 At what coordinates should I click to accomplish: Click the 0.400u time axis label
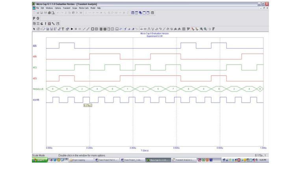[133, 148]
